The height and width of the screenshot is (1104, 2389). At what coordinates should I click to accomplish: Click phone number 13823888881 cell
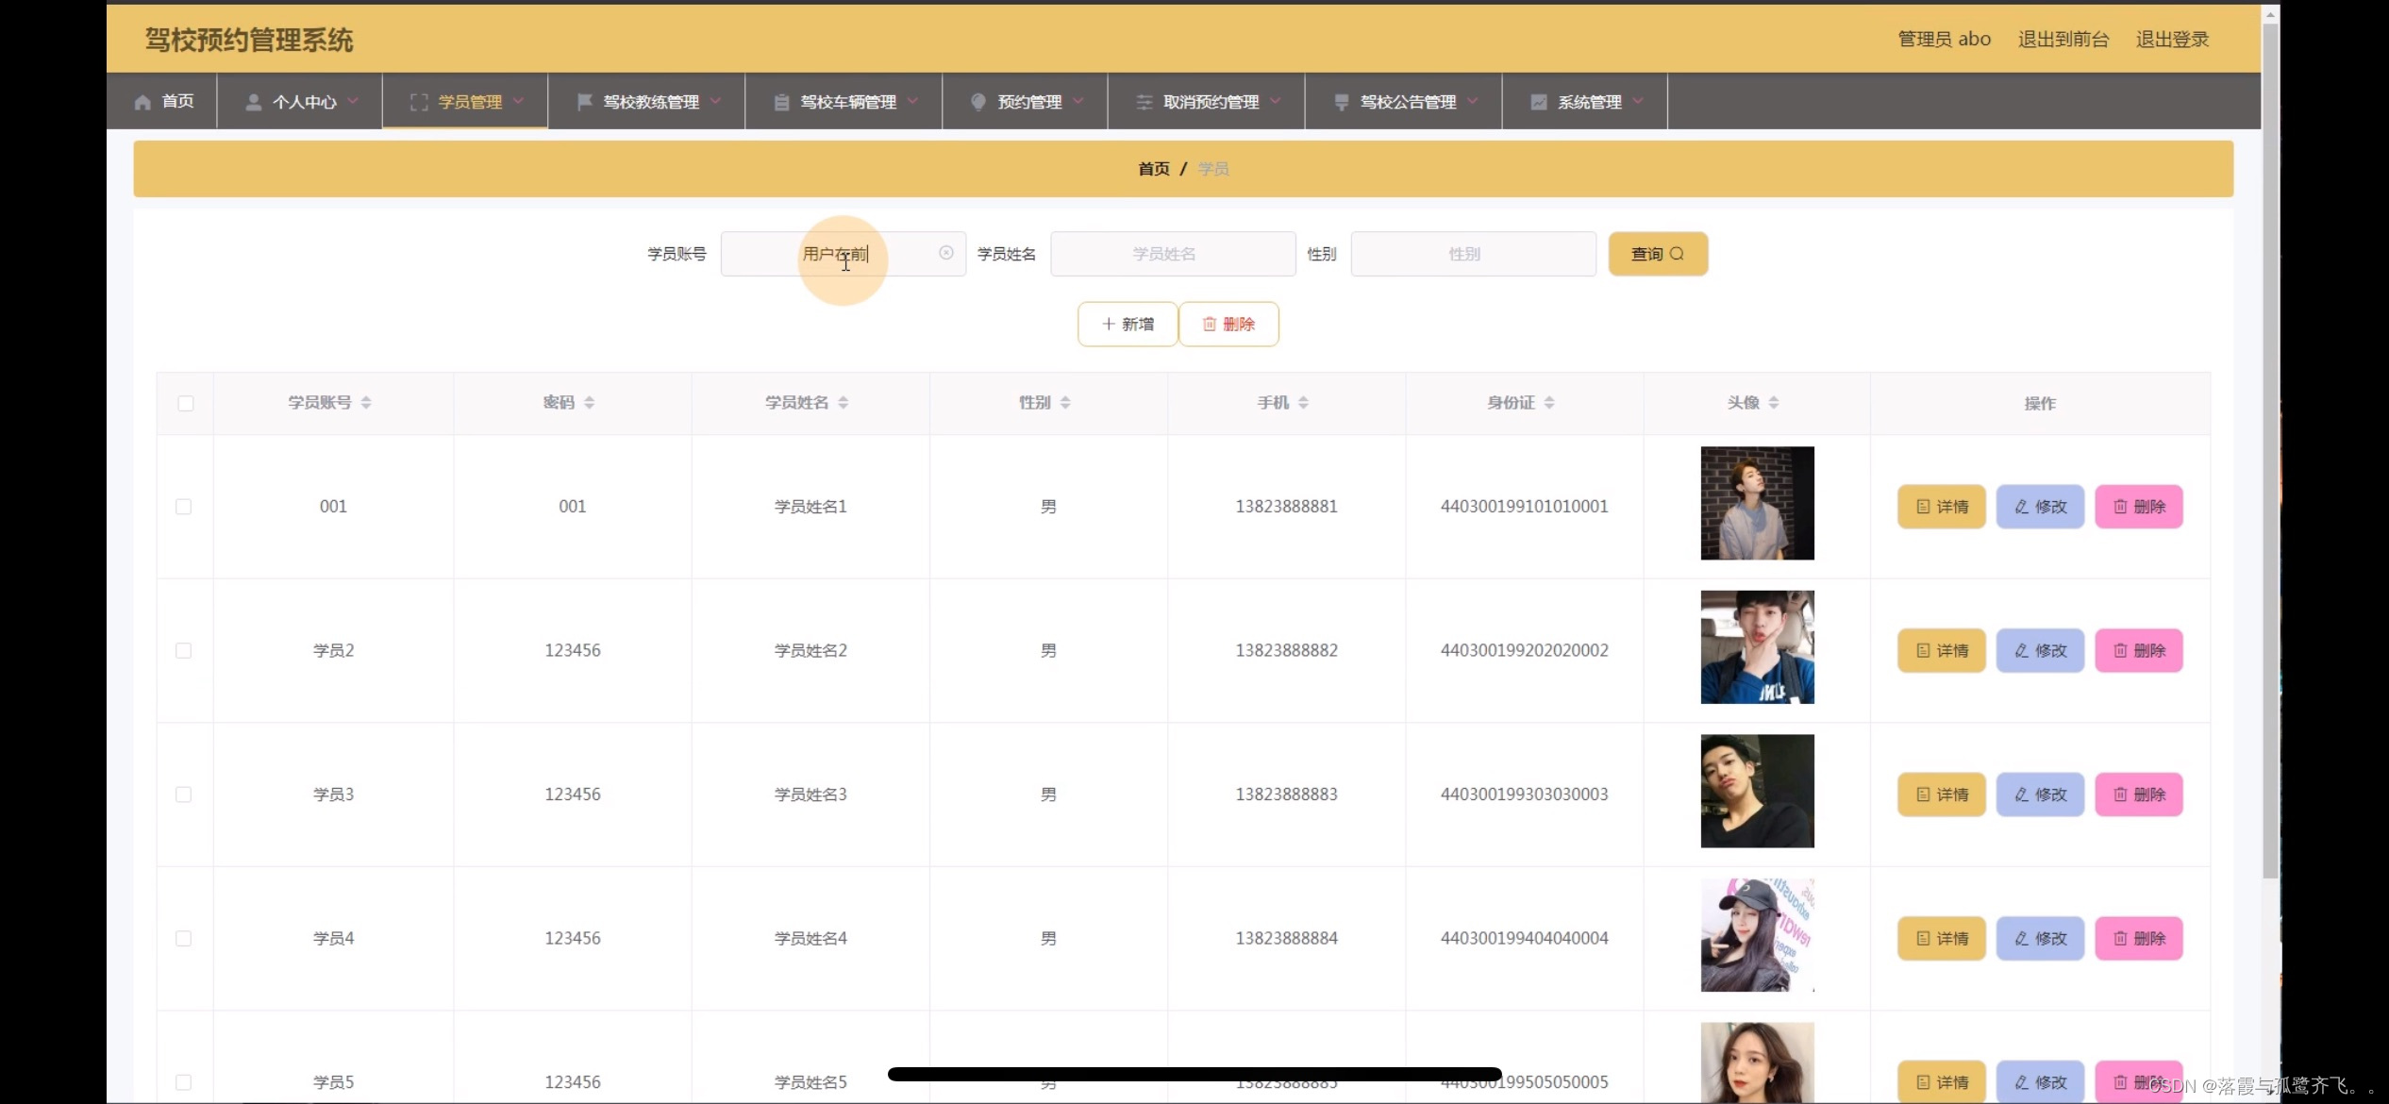point(1286,507)
